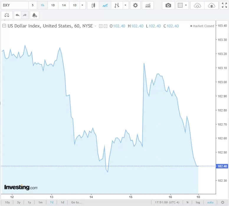The width and height of the screenshot is (229, 206).
Task: Select the 1D interval next to dropdown arrow
Action: [x=75, y=5]
